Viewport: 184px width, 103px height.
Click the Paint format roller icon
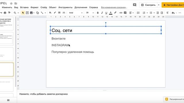tap(9, 13)
